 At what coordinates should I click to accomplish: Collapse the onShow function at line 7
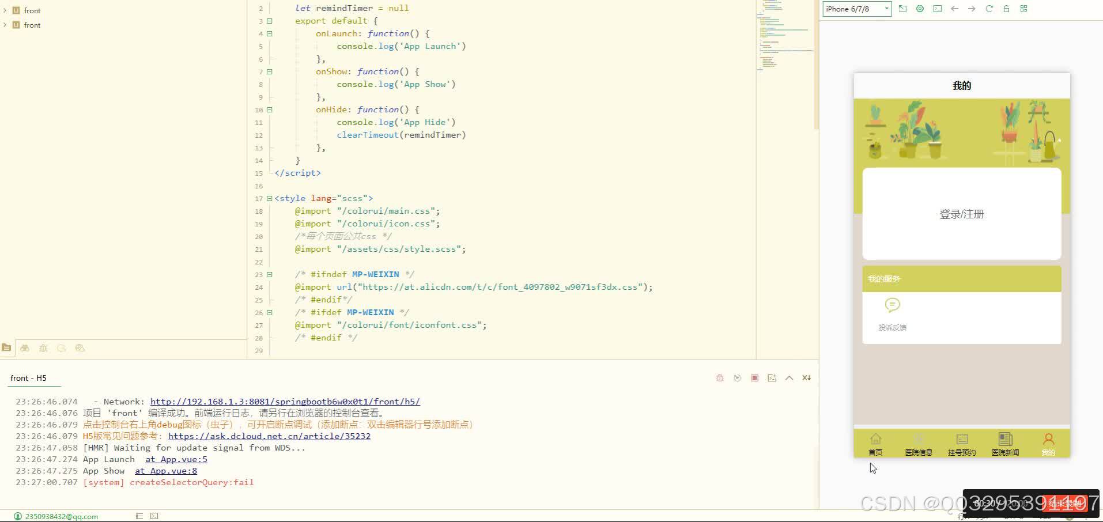[270, 71]
